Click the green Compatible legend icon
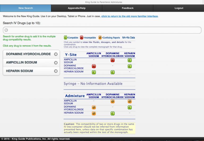This screenshot has width=204, height=141. pos(65,38)
